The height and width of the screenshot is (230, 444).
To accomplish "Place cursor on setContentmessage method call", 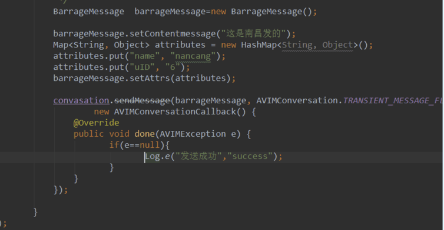I will pos(173,34).
